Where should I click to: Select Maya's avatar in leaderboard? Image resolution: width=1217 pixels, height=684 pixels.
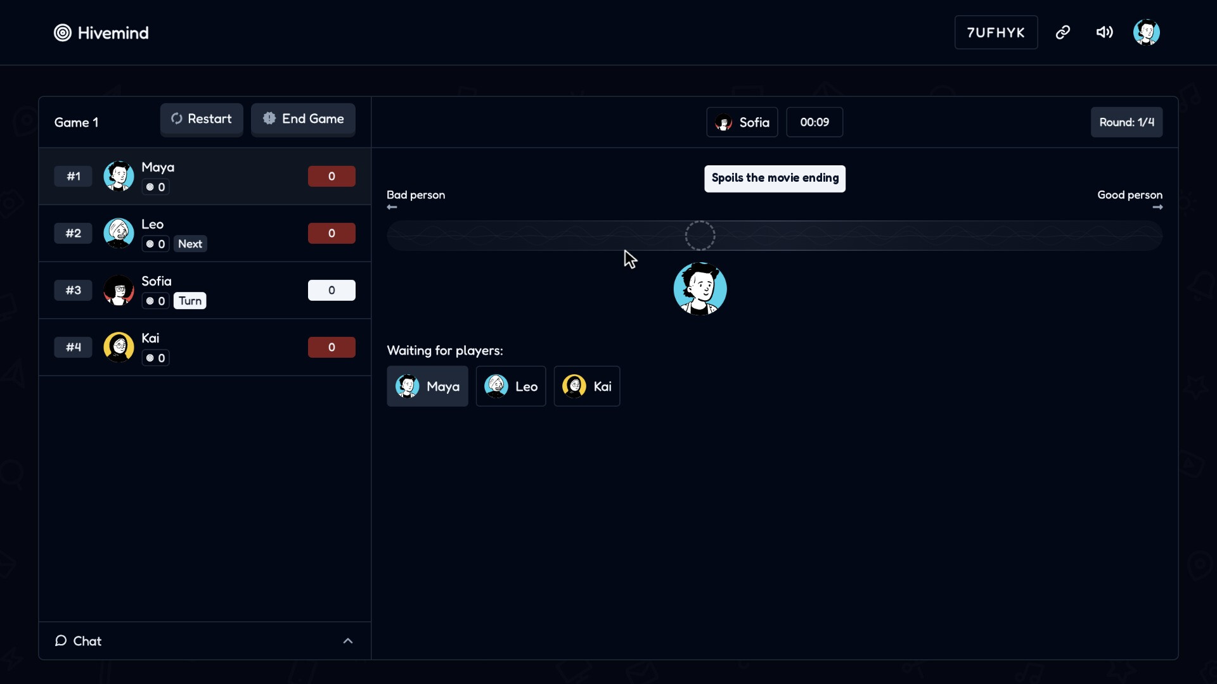click(119, 176)
